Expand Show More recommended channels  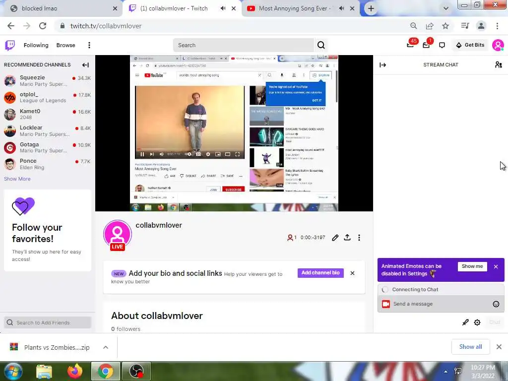[17, 179]
